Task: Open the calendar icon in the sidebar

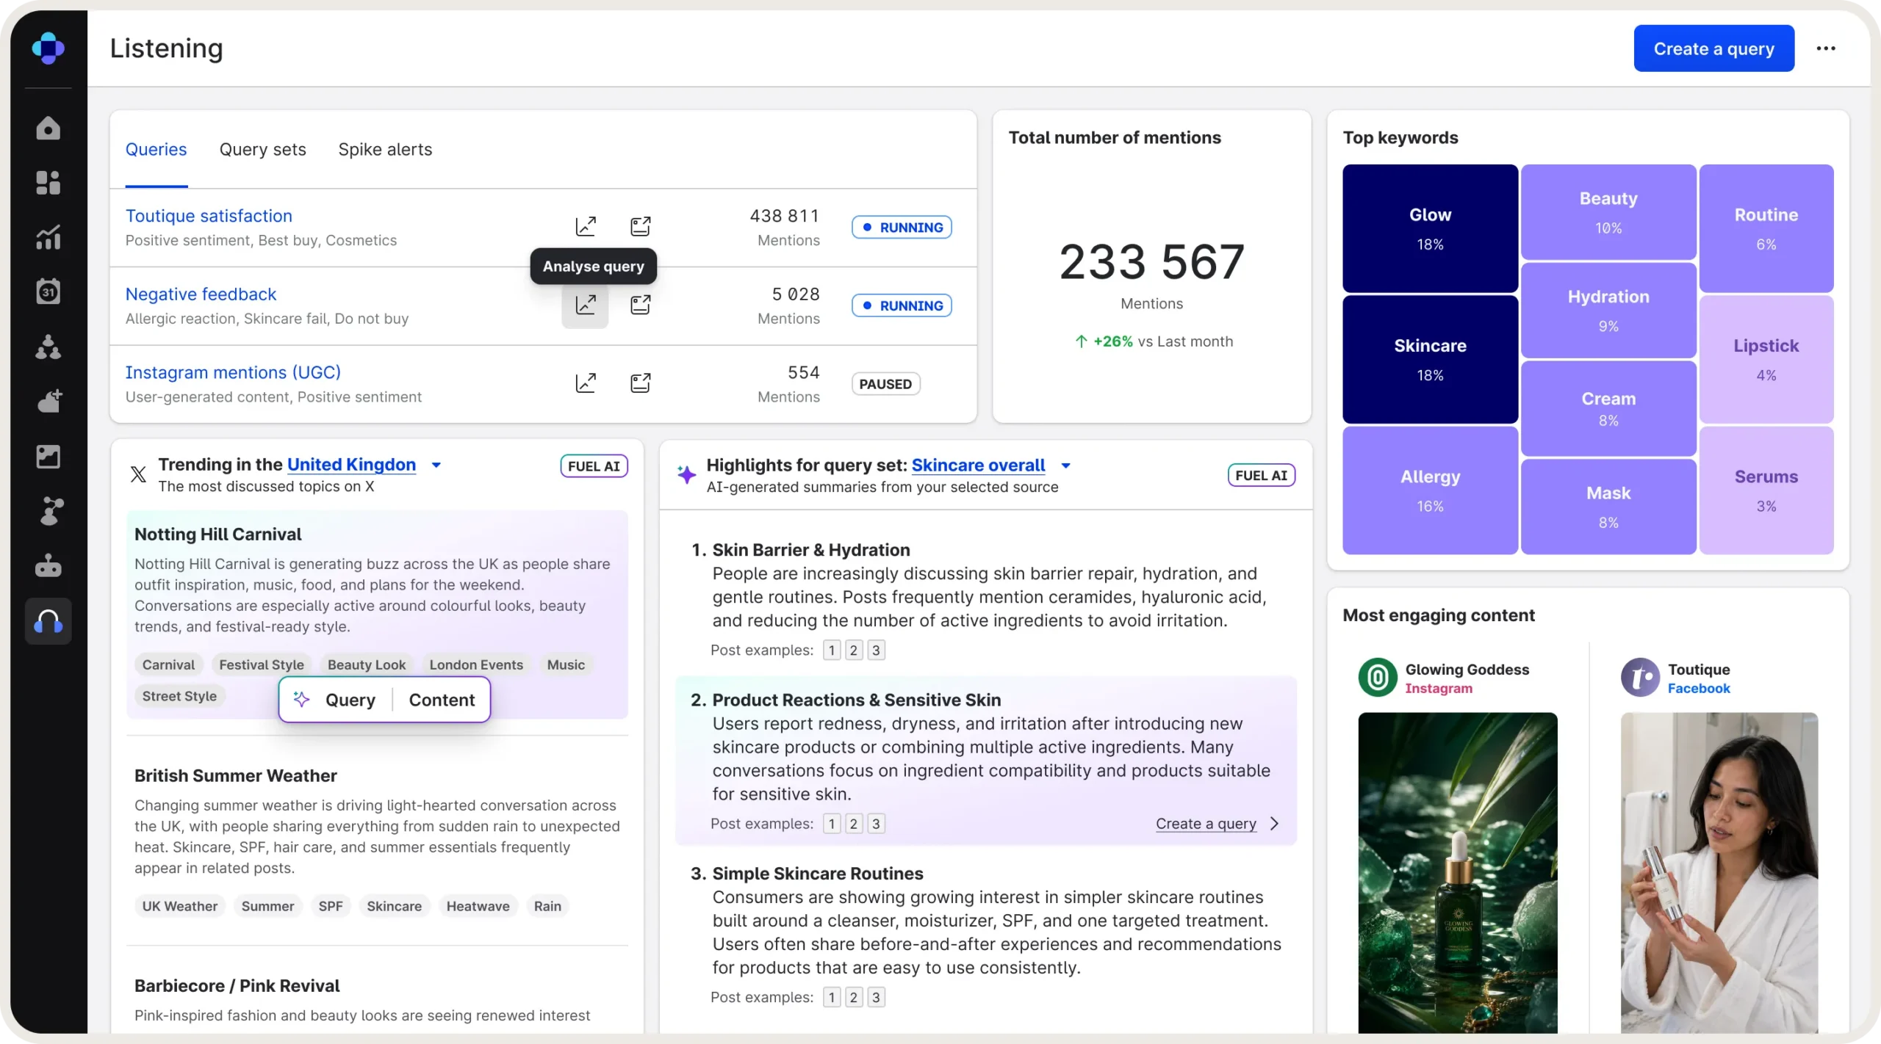Action: point(48,291)
